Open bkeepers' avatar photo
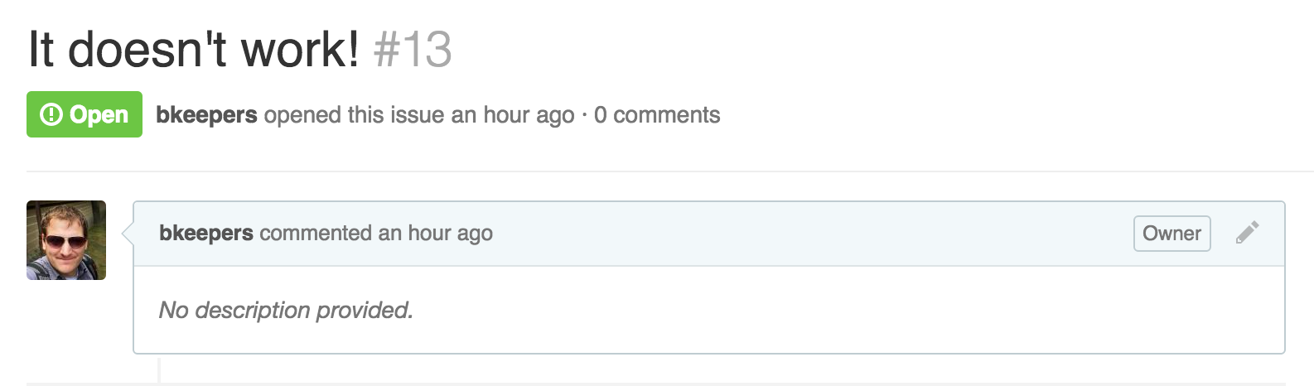Viewport: 1314px width, 386px height. click(x=66, y=240)
